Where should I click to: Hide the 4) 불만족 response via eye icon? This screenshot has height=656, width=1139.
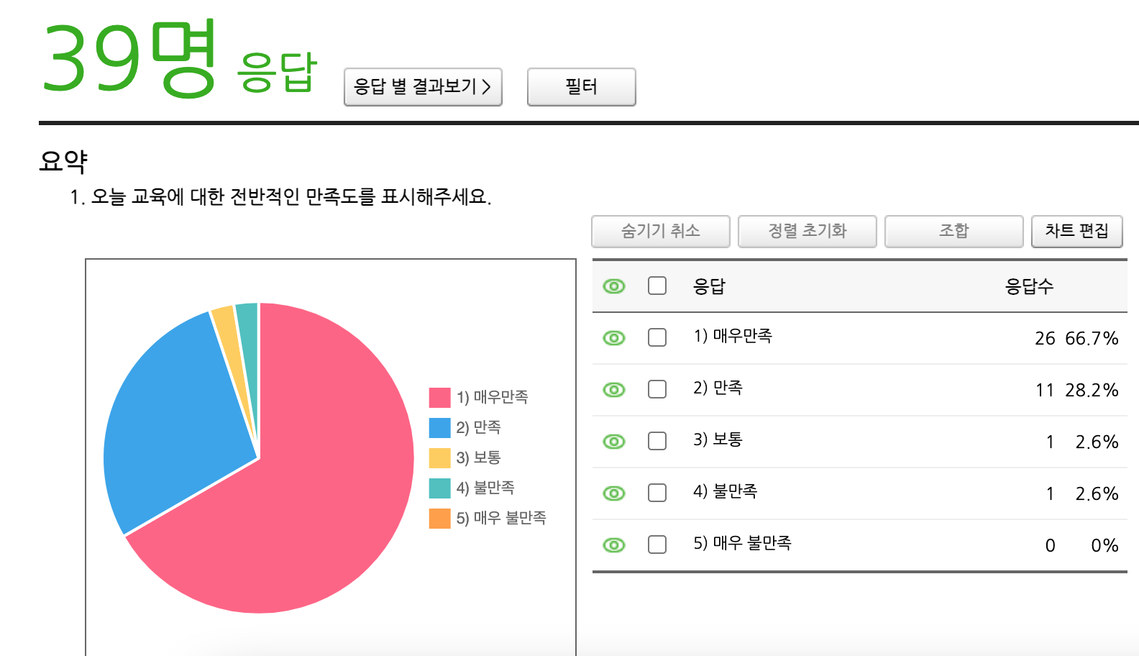click(x=613, y=493)
